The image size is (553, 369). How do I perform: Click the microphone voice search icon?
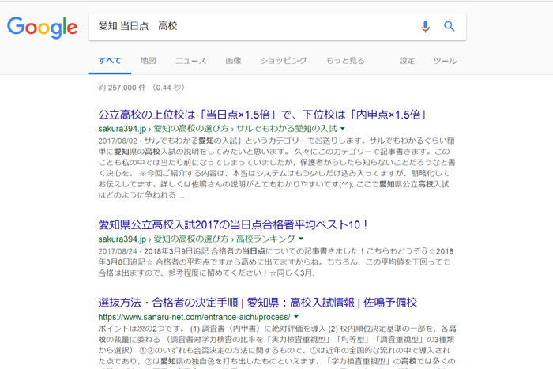(425, 27)
